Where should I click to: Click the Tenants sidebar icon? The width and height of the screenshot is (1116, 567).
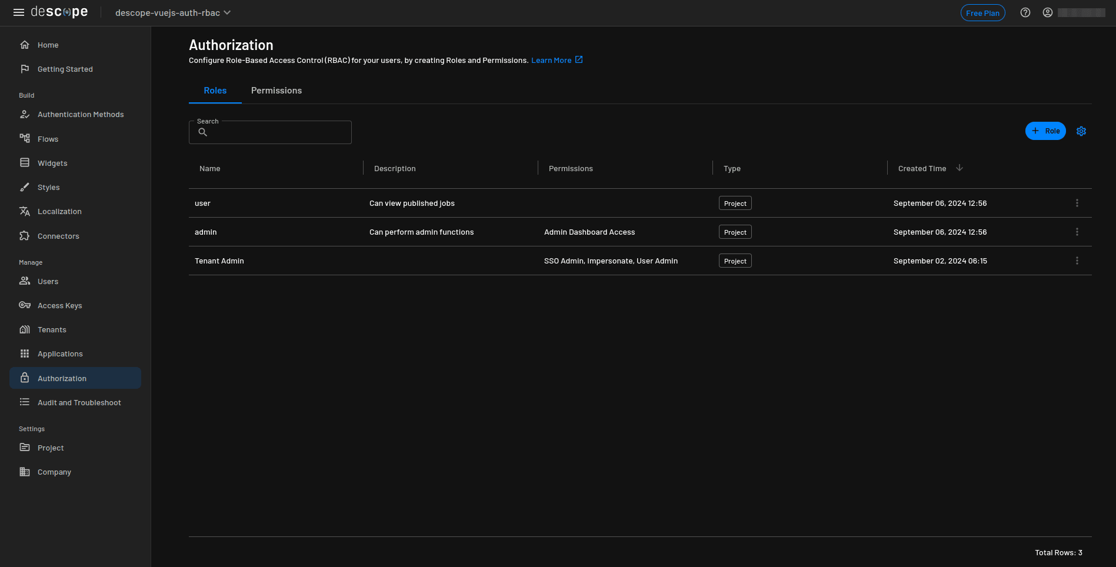click(x=24, y=329)
